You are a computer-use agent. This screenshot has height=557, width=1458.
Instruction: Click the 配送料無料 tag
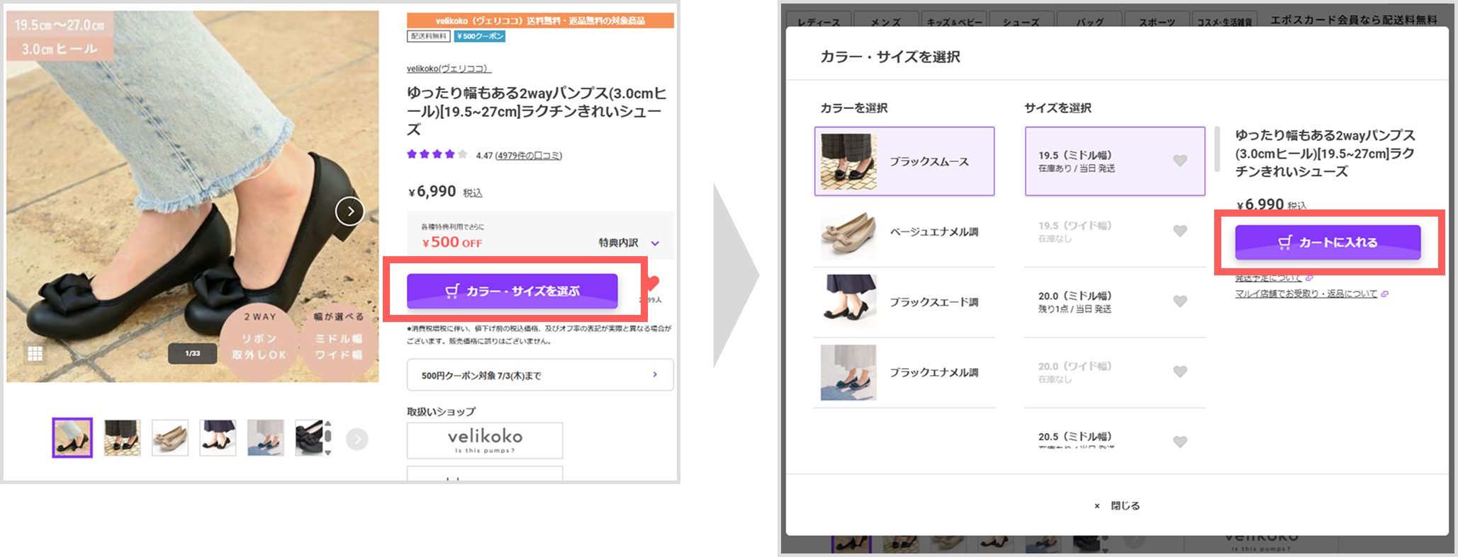[428, 36]
